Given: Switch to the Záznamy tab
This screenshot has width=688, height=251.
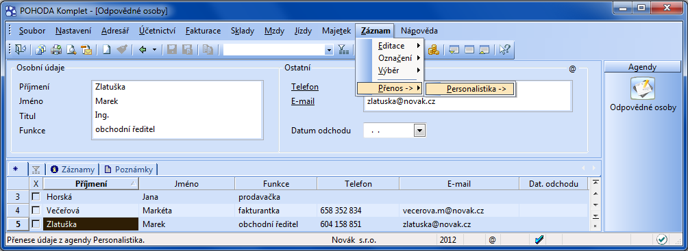Looking at the screenshot, I should click(x=73, y=170).
